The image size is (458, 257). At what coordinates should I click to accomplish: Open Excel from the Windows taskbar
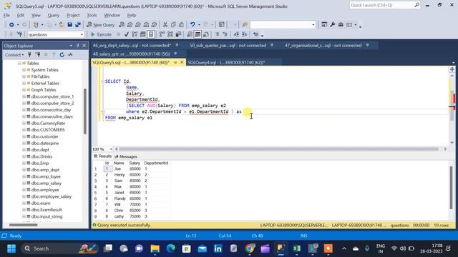[296, 248]
